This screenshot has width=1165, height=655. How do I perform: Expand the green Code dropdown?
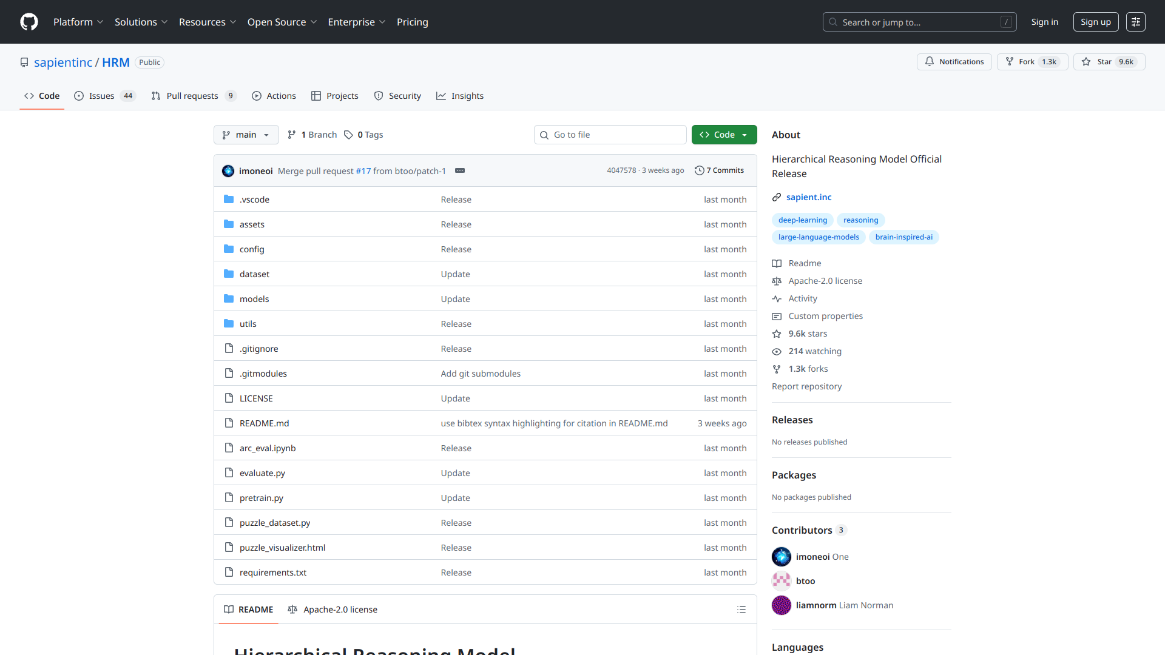[724, 135]
